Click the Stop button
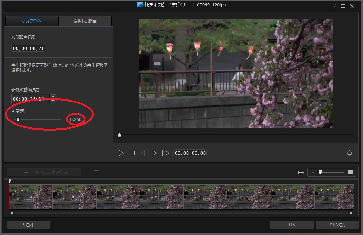Viewport: 363px width, 235px height. [x=132, y=153]
